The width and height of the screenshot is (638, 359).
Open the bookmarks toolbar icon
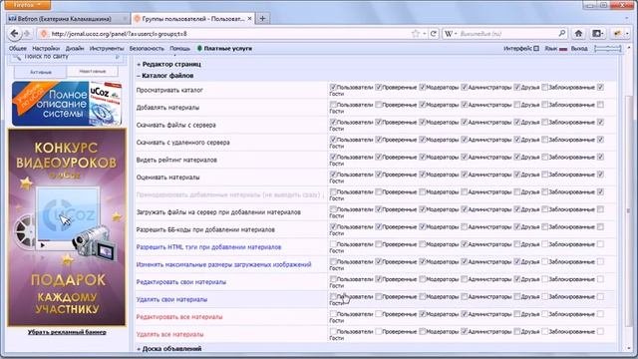tap(598, 33)
